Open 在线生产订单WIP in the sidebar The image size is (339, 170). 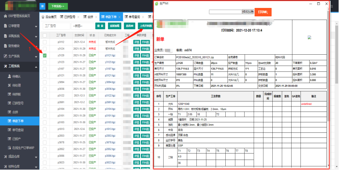(23, 148)
